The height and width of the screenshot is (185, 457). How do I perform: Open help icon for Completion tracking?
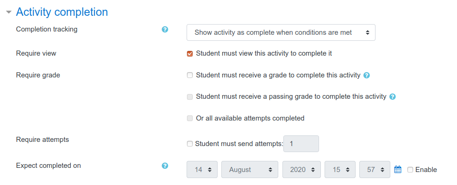[165, 30]
